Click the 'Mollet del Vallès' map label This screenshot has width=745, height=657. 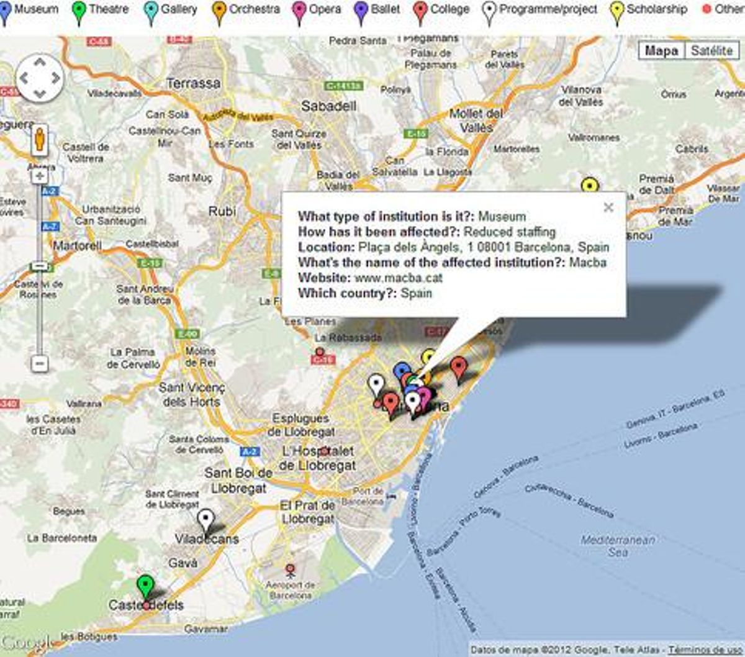pos(476,120)
